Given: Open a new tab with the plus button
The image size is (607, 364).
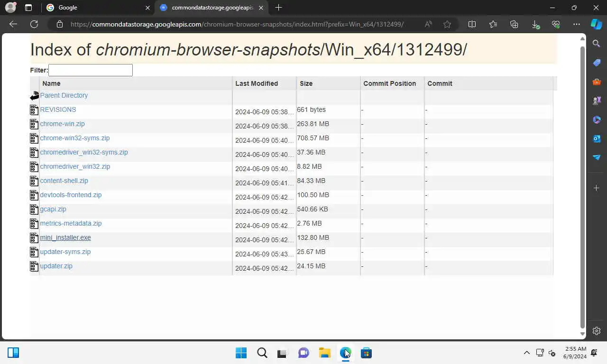Looking at the screenshot, I should point(278,8).
